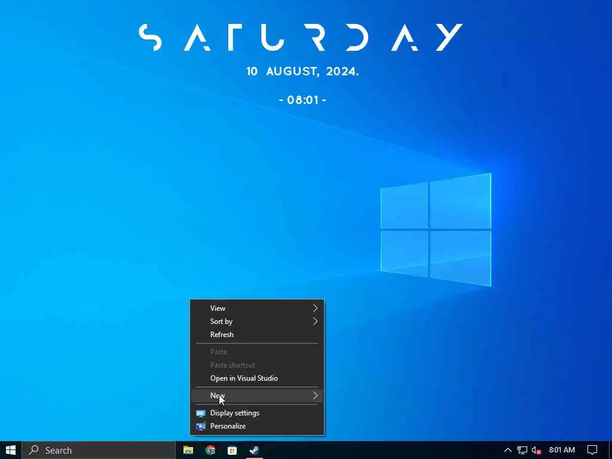Screen dimensions: 612x459
Task: Open the Windows Start menu
Action: pos(11,450)
